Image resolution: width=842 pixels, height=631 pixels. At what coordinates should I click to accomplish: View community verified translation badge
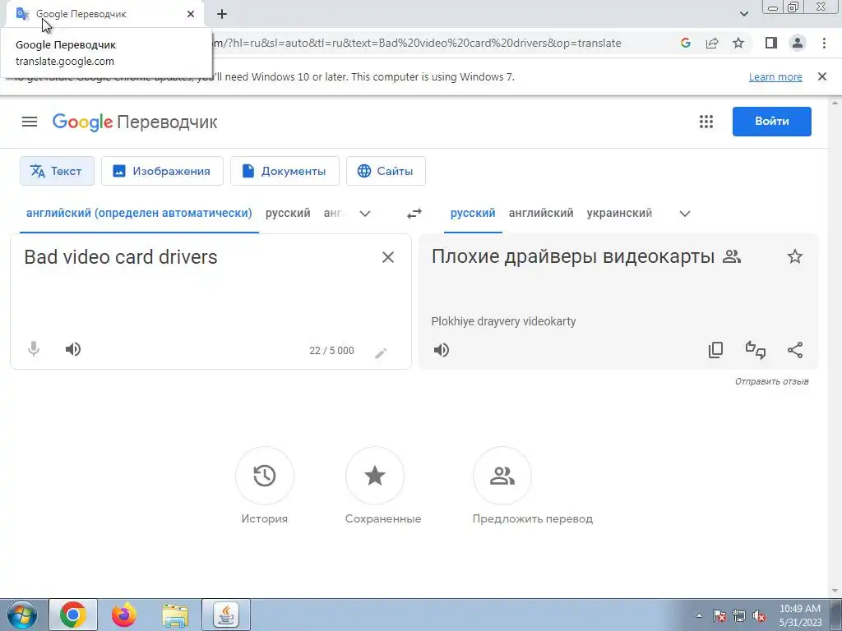coord(731,256)
